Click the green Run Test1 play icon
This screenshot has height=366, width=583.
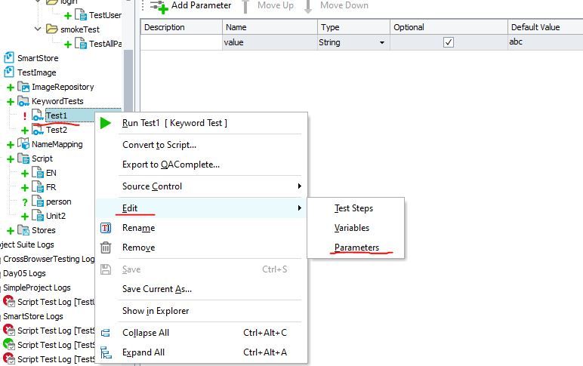106,123
